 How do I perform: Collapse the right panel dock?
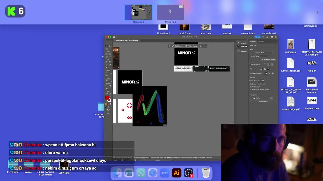tap(277, 39)
